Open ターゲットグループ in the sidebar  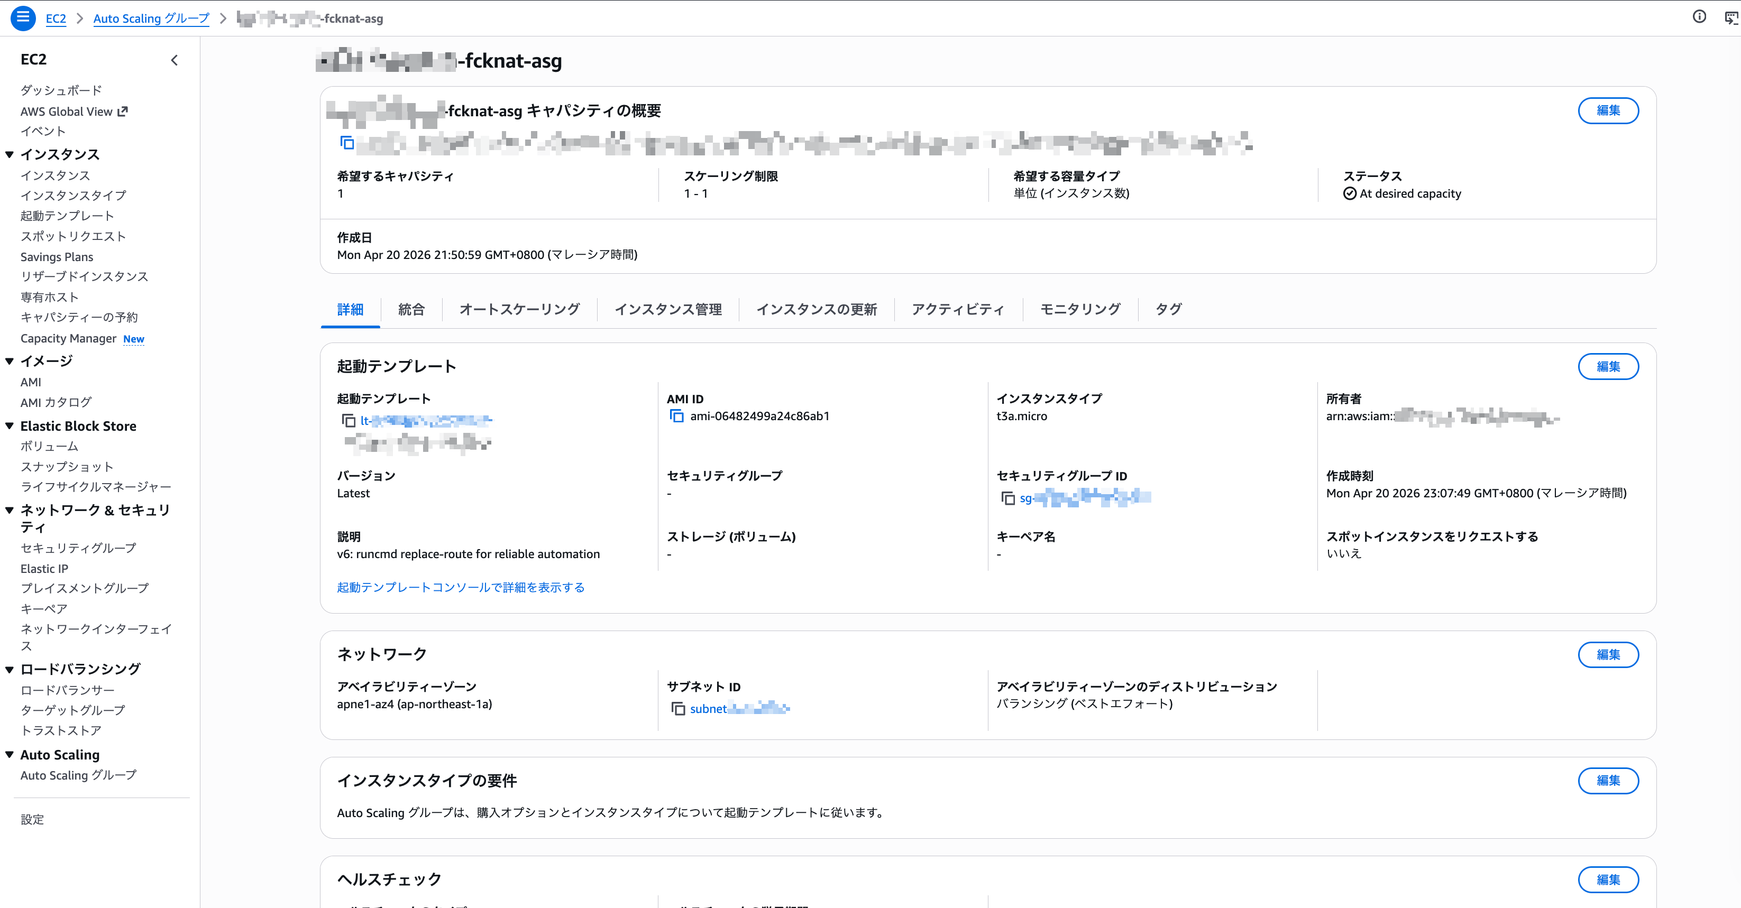73,711
